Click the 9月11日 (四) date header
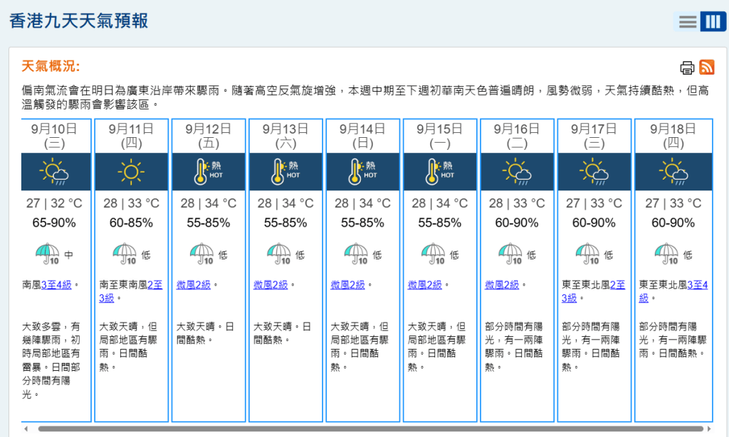This screenshot has width=729, height=437. pyautogui.click(x=131, y=136)
